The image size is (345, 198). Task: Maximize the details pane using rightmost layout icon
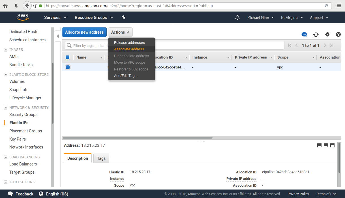coord(332,145)
